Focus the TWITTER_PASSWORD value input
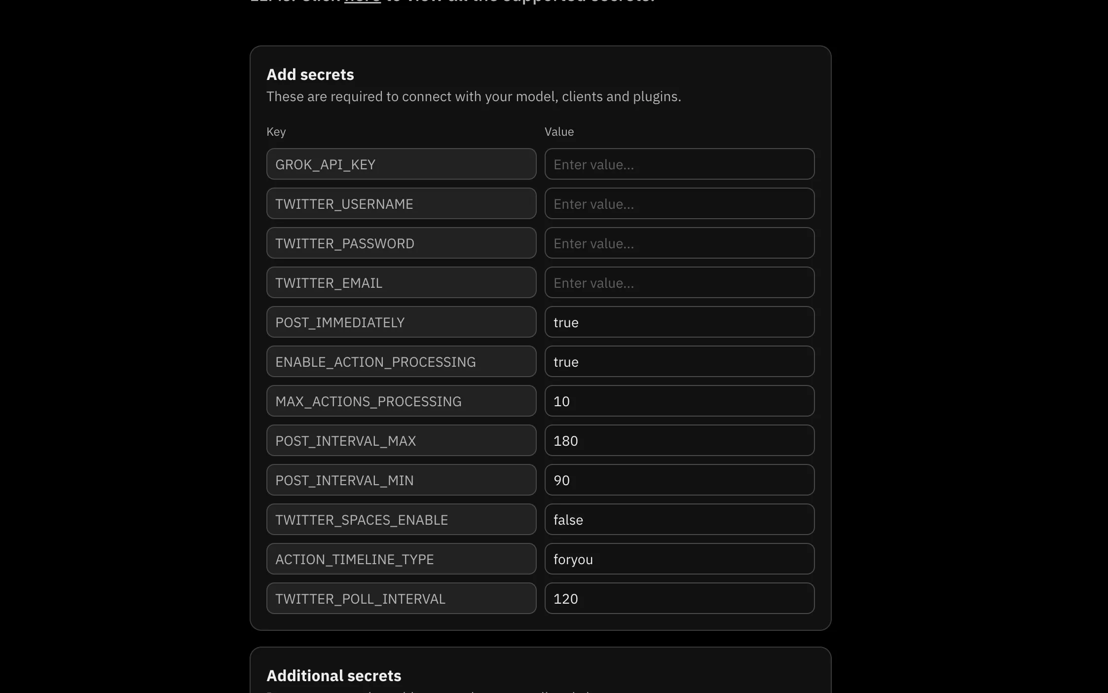This screenshot has height=693, width=1108. pyautogui.click(x=679, y=243)
